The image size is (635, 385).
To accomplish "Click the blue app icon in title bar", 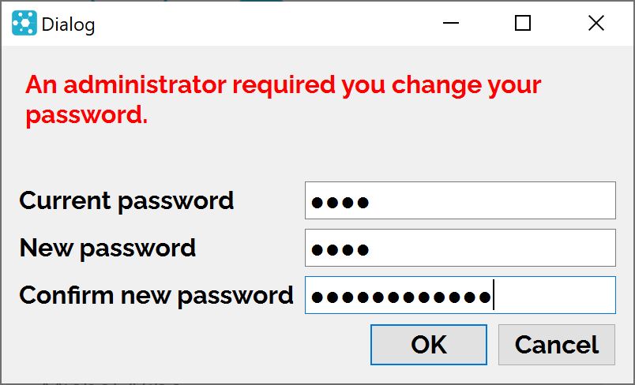I will [x=24, y=23].
